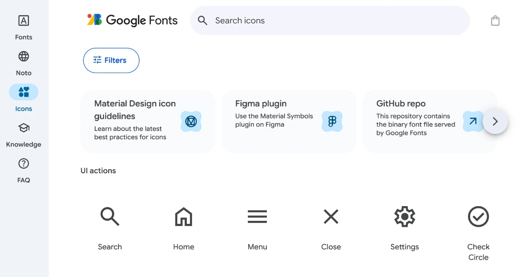This screenshot has height=277, width=519.
Task: Select the Home house icon
Action: (183, 217)
